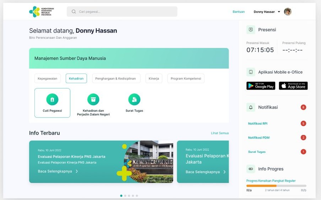This screenshot has height=200, width=321.
Task: Click the Aplikasi Mobile e-Office icon
Action: click(251, 72)
